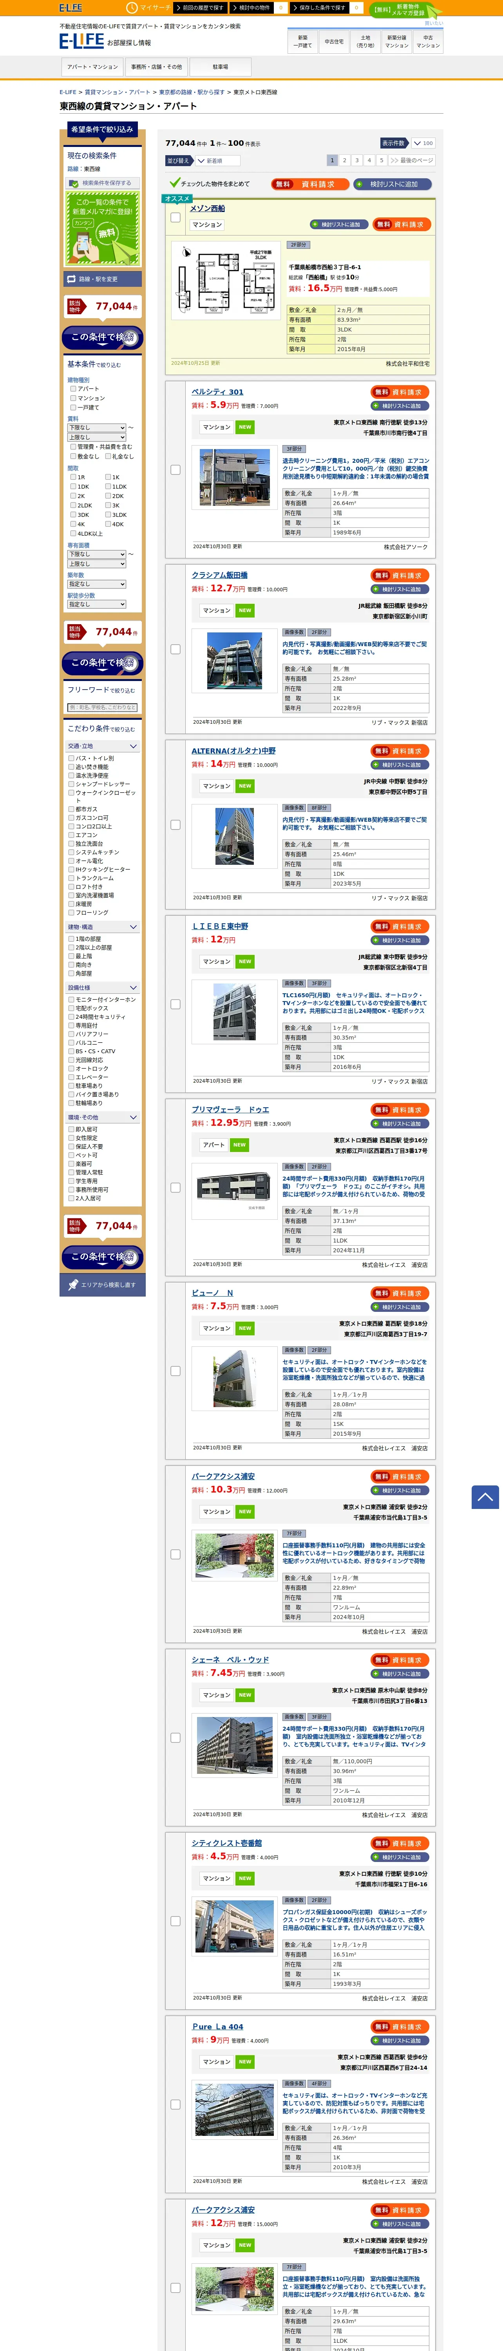503x2351 pixels.
Task: Click 資料請求 for LIEBE東中野
Action: [x=400, y=926]
